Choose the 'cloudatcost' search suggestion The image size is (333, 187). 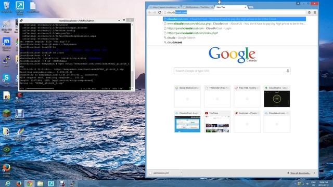235,43
